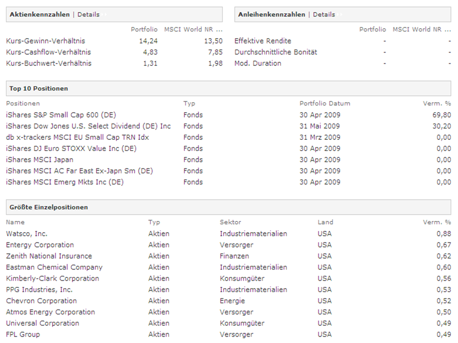This screenshot has height=343, width=458.
Task: Click the Positionen column header
Action: pos(23,103)
